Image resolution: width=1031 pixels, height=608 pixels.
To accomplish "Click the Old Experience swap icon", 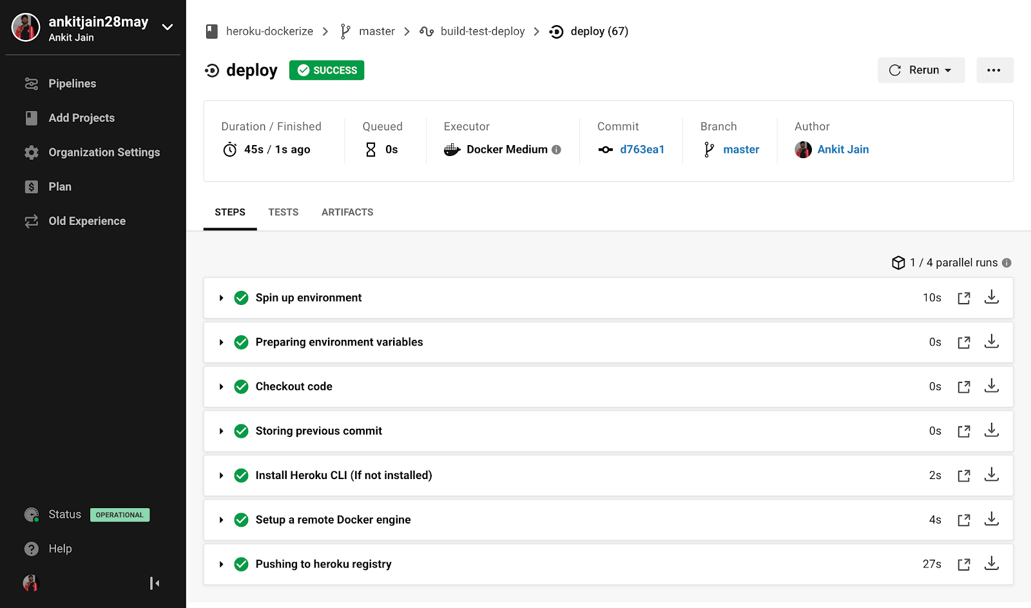I will click(32, 221).
